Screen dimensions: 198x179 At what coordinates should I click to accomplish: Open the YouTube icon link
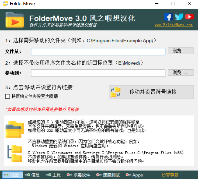tap(190, 17)
